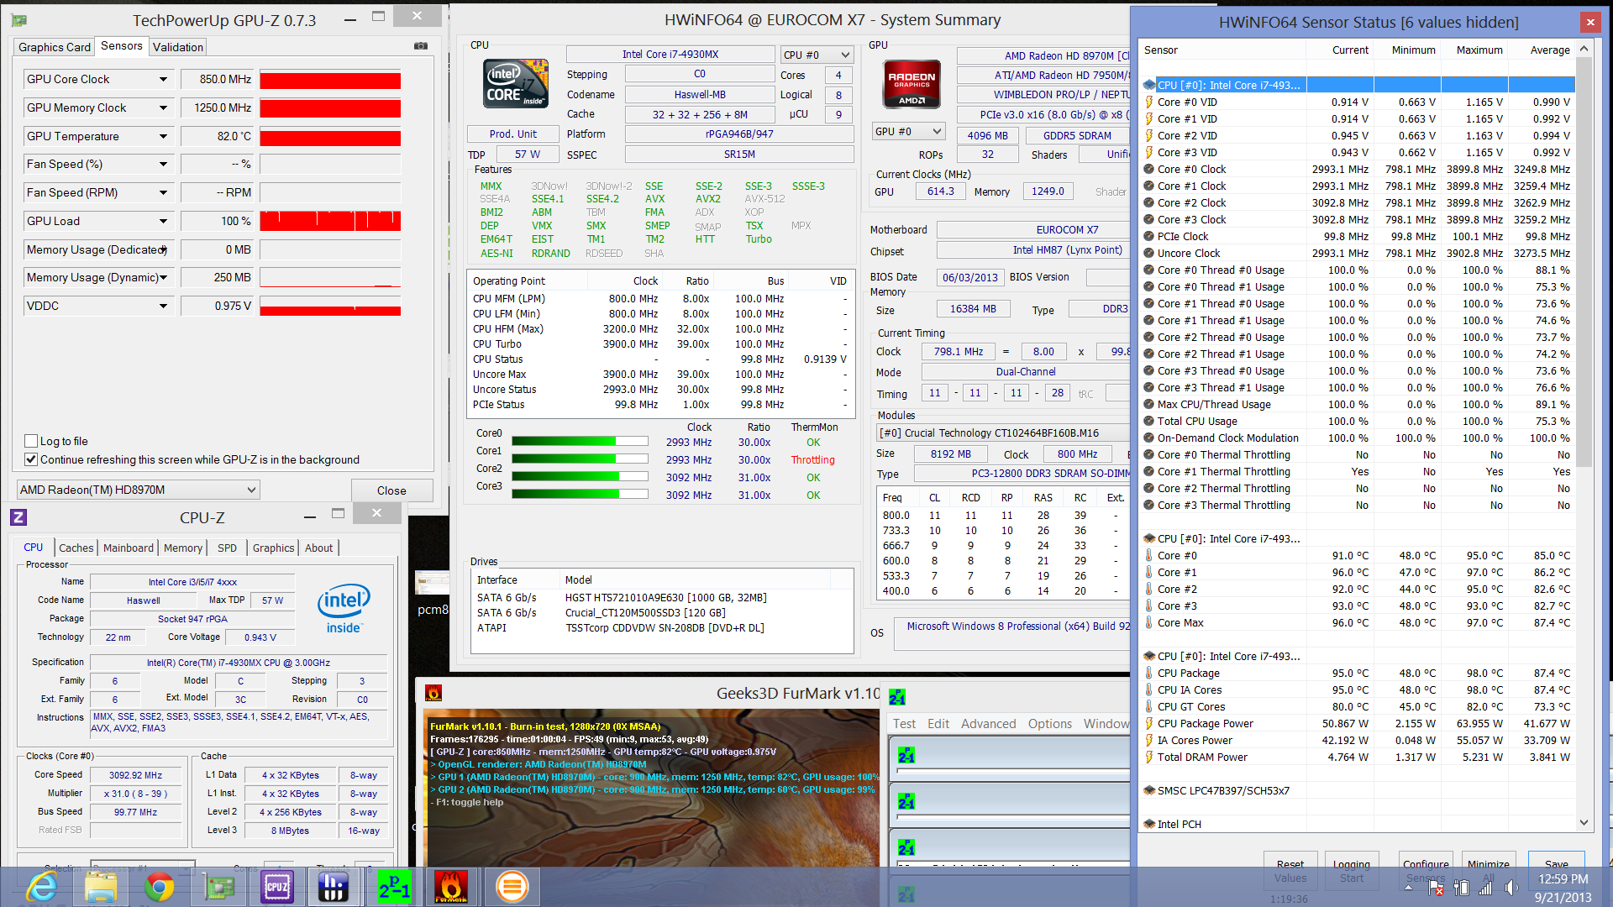Open VDDC sensor dropdown
This screenshot has width=1613, height=907.
click(x=163, y=306)
